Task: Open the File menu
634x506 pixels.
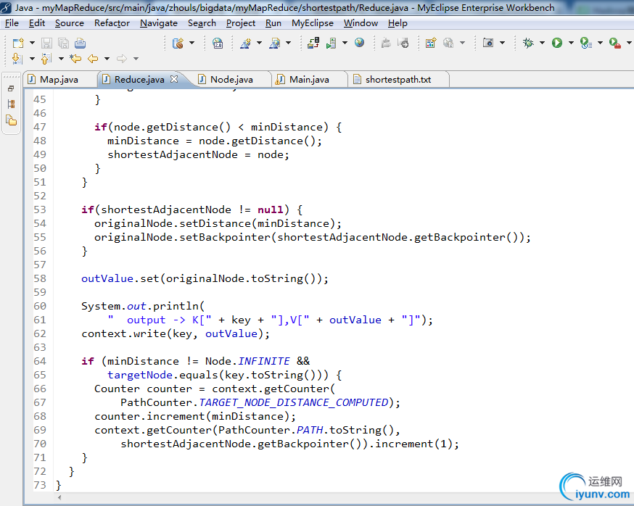Action: (x=12, y=23)
